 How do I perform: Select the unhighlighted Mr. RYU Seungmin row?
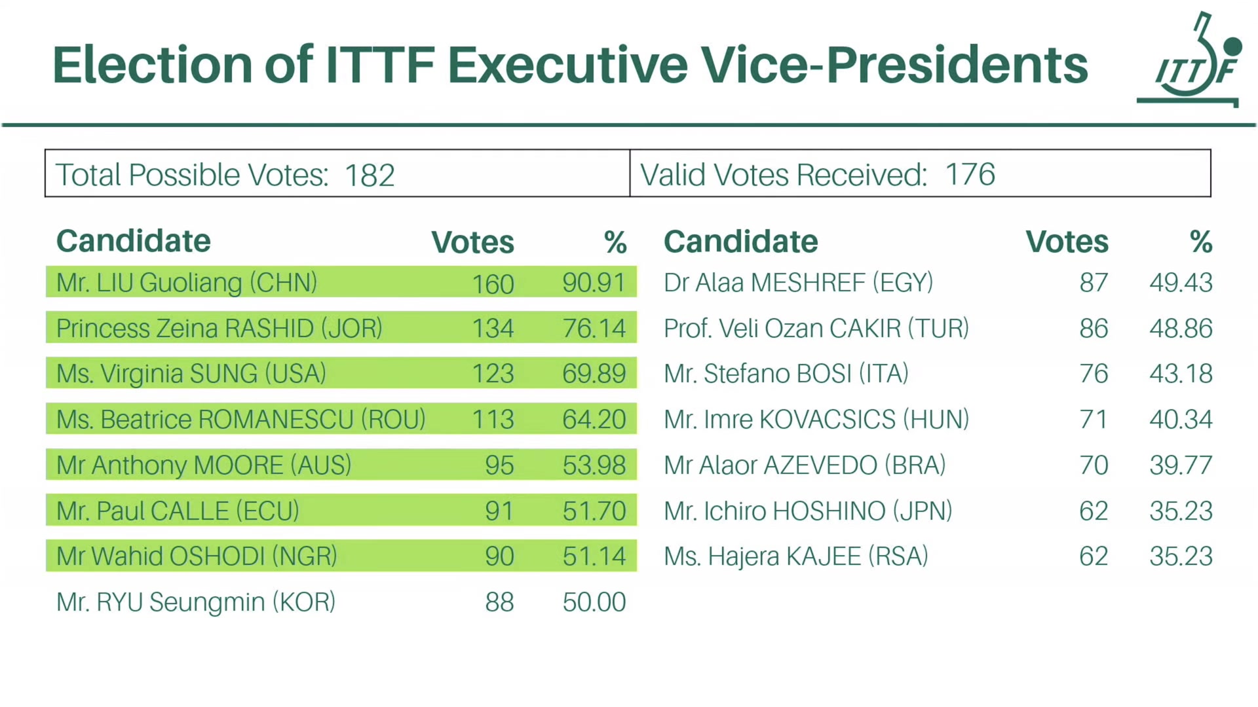tap(341, 602)
